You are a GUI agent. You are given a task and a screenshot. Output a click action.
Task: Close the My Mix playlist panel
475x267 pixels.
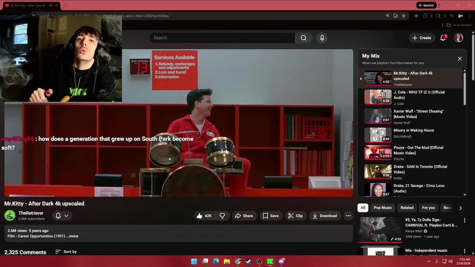point(459,59)
